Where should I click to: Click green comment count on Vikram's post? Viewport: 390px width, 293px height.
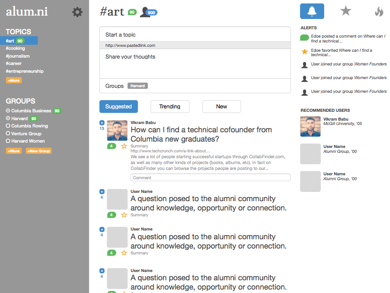(x=112, y=146)
